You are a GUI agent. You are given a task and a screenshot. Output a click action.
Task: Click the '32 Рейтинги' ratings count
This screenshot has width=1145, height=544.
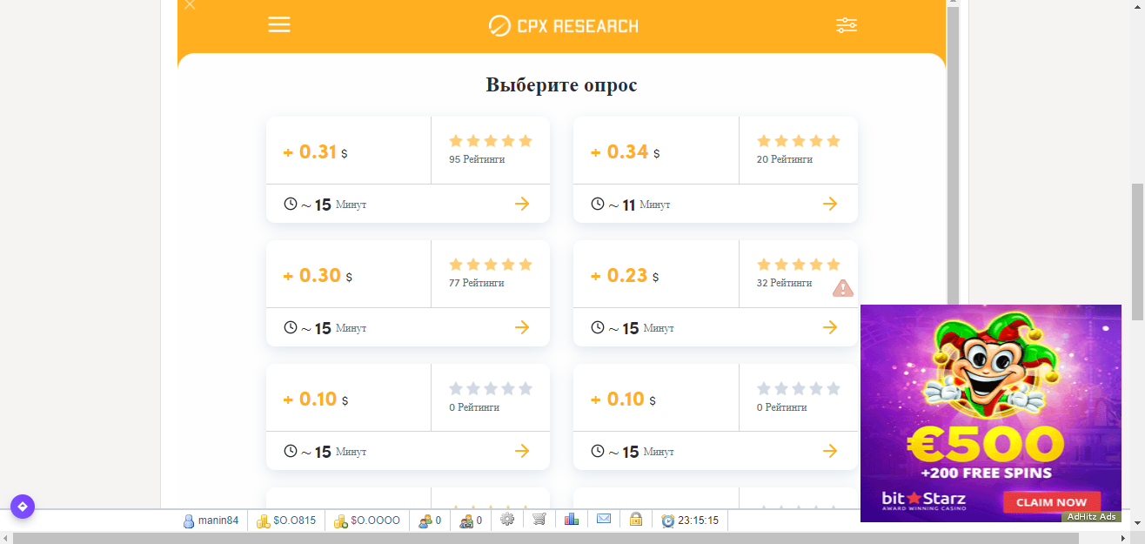coord(785,283)
